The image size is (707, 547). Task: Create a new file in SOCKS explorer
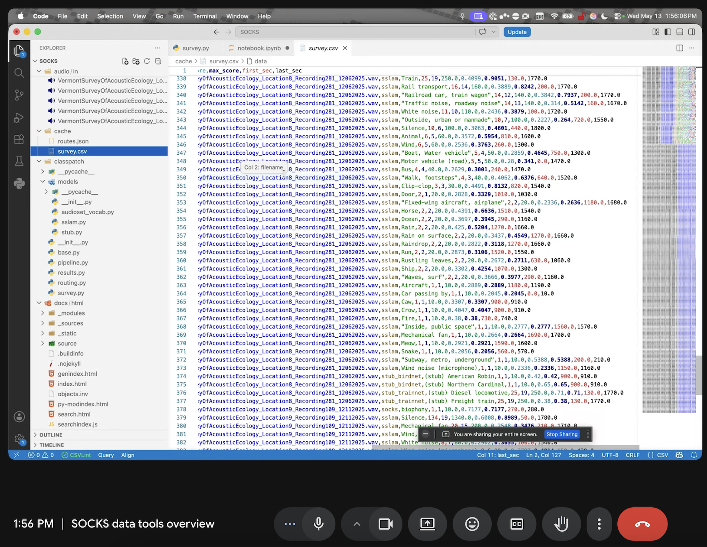(x=125, y=61)
